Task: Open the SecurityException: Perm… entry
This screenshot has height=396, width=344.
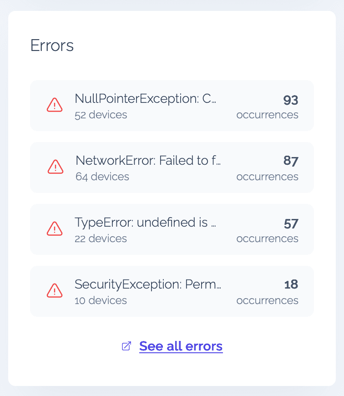Action: [147, 284]
